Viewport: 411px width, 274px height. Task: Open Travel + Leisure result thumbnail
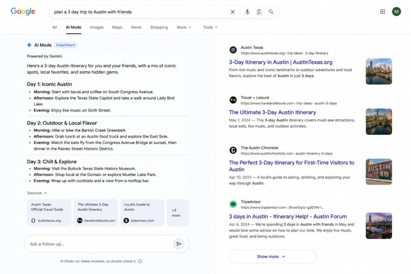[379, 122]
